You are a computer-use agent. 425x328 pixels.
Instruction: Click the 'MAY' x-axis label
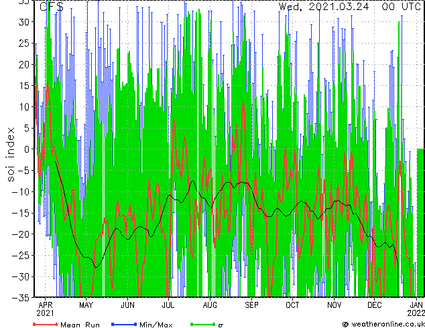click(x=86, y=305)
